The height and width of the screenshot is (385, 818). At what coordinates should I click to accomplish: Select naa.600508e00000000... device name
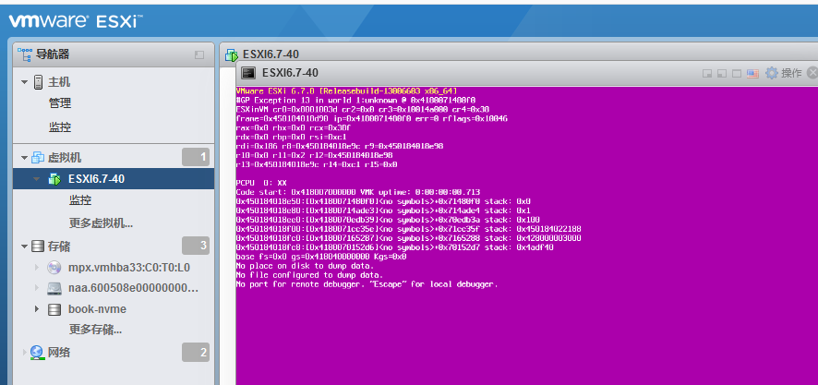click(x=134, y=288)
